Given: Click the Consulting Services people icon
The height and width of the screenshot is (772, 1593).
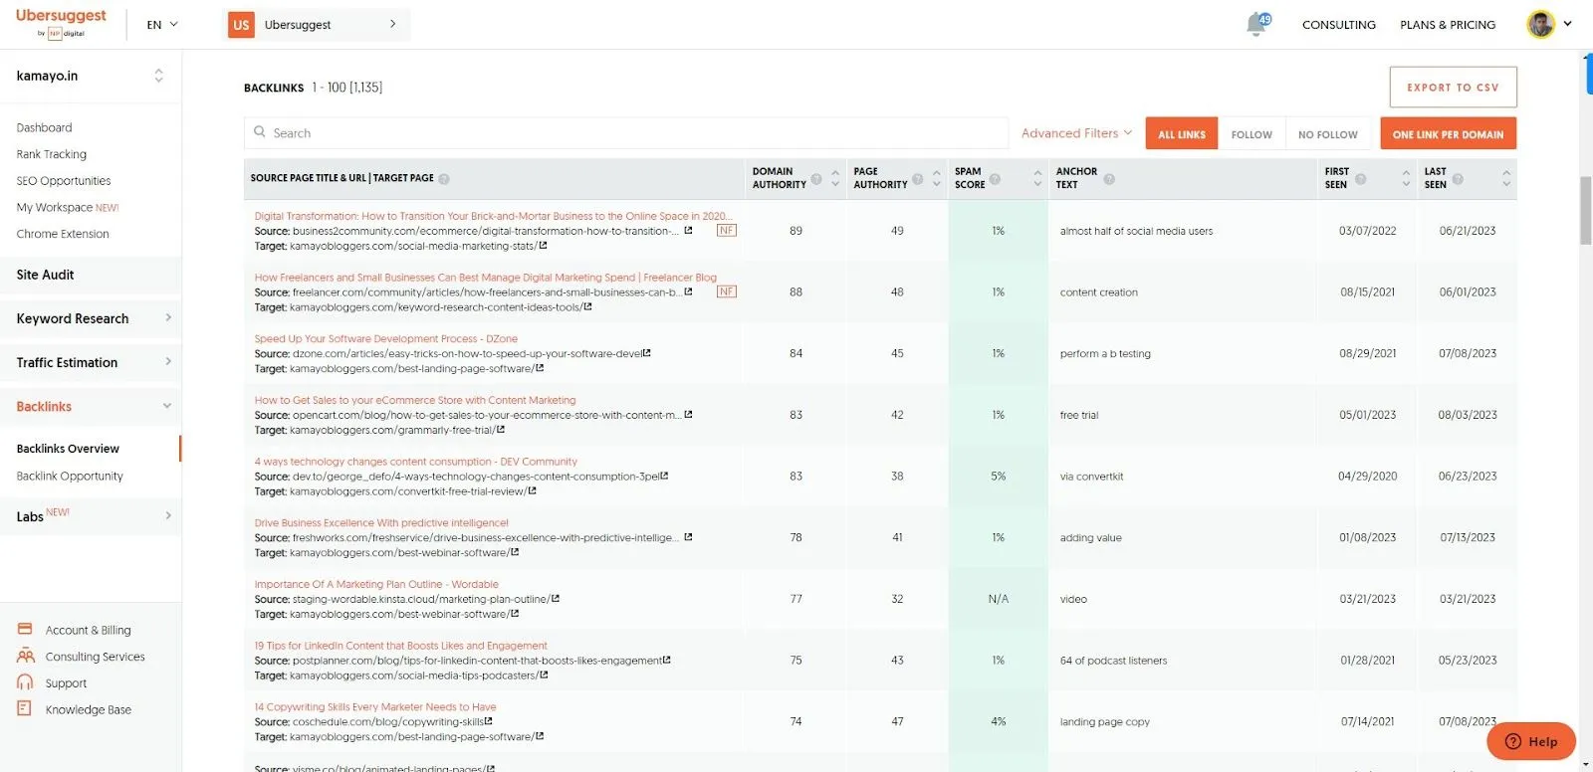Looking at the screenshot, I should (25, 656).
